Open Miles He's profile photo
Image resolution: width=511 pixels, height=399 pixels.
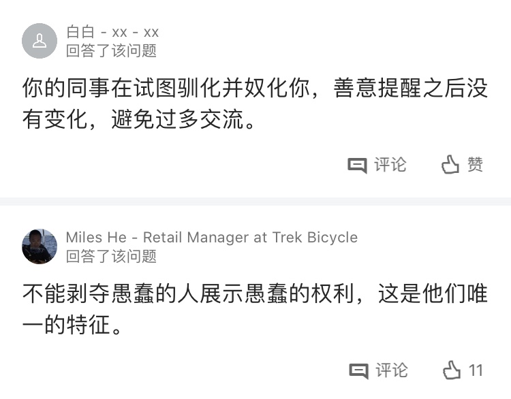click(40, 246)
